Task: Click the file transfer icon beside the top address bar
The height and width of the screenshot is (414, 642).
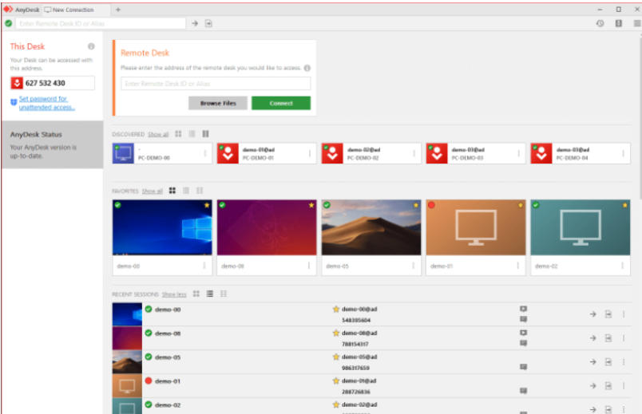Action: tap(208, 24)
